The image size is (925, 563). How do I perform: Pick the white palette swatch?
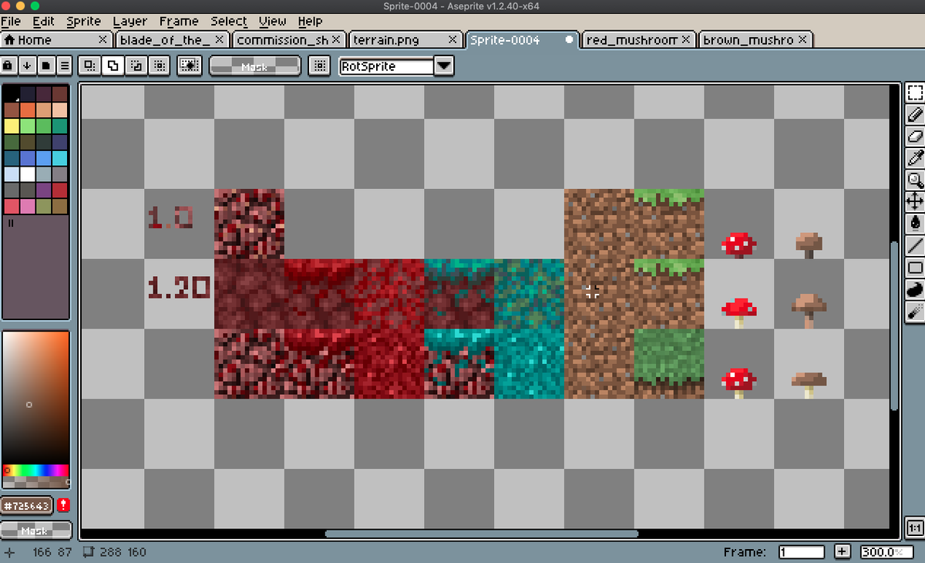click(x=28, y=174)
